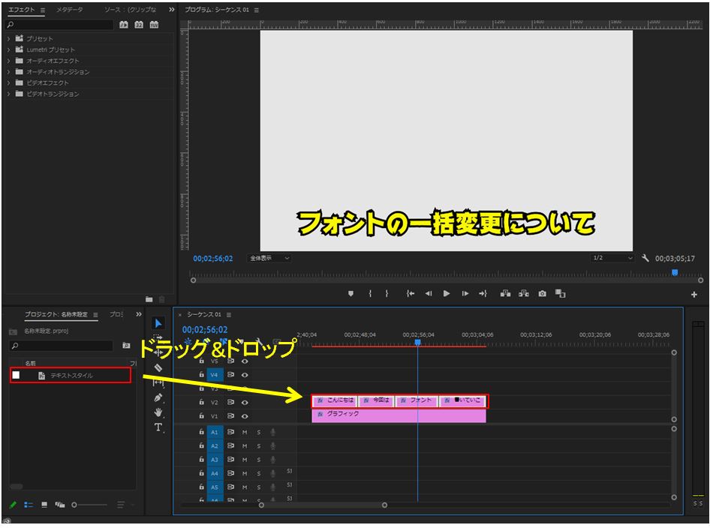The height and width of the screenshot is (528, 710).
Task: Open the エフェクト panel tab
Action: [x=22, y=10]
